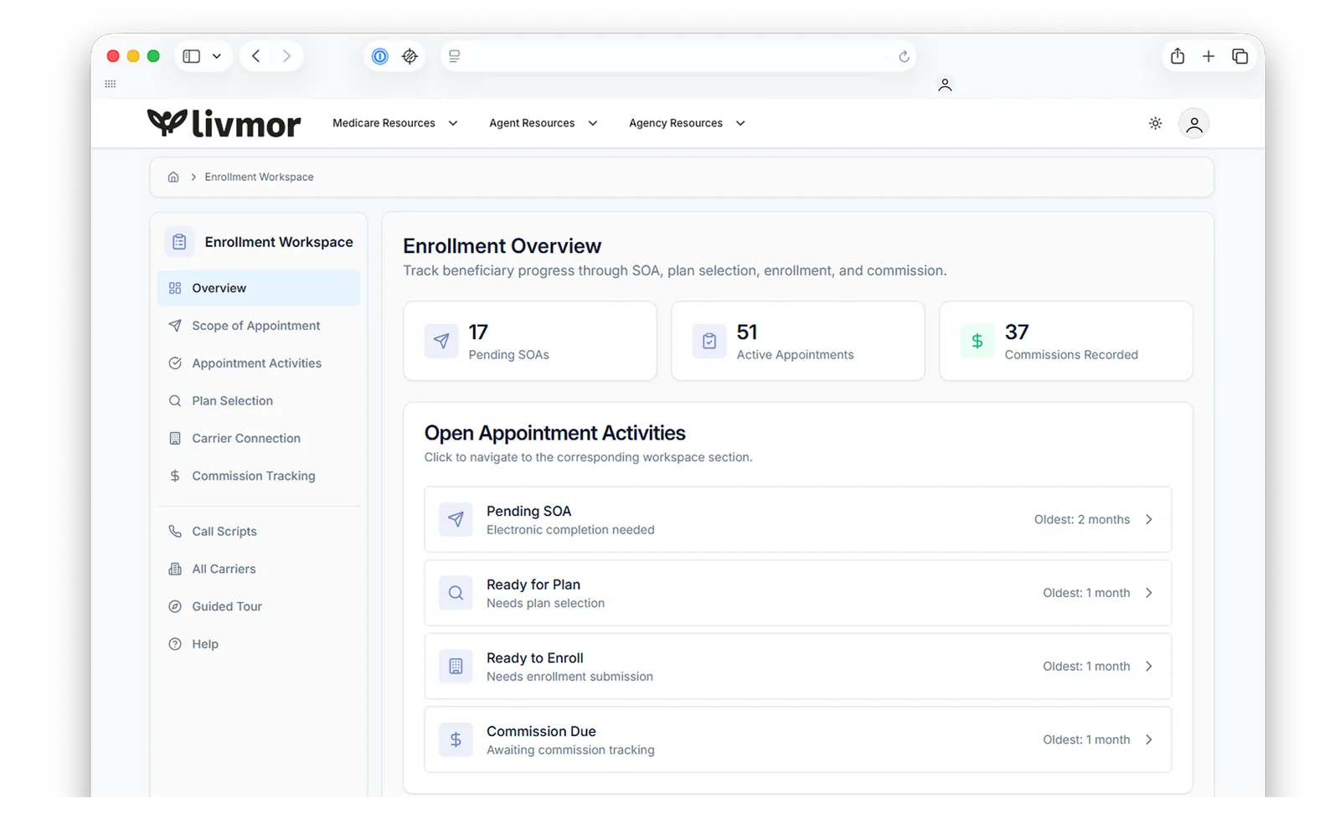Click the Safari apps grid icon
The image size is (1340, 819).
pos(111,84)
